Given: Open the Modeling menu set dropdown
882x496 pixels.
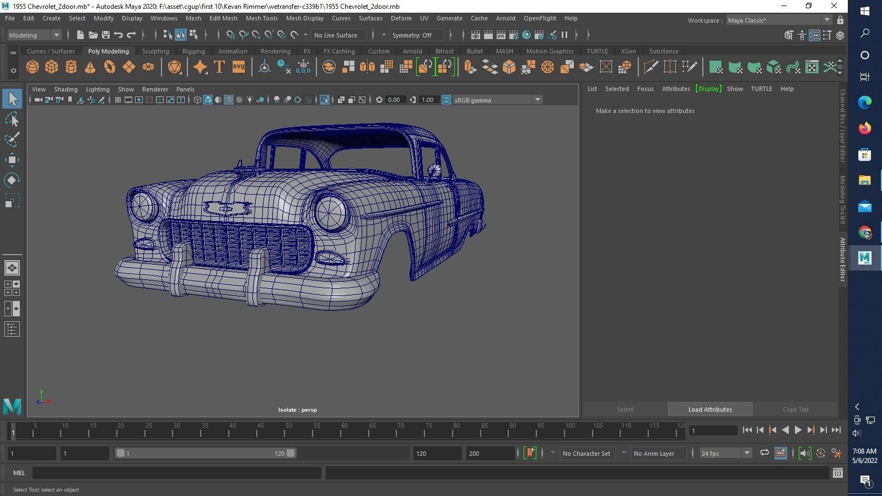Looking at the screenshot, I should click(x=34, y=35).
